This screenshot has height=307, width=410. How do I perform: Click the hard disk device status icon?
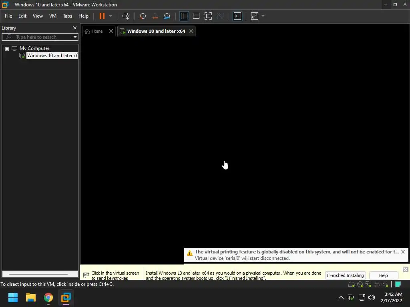[x=352, y=285]
